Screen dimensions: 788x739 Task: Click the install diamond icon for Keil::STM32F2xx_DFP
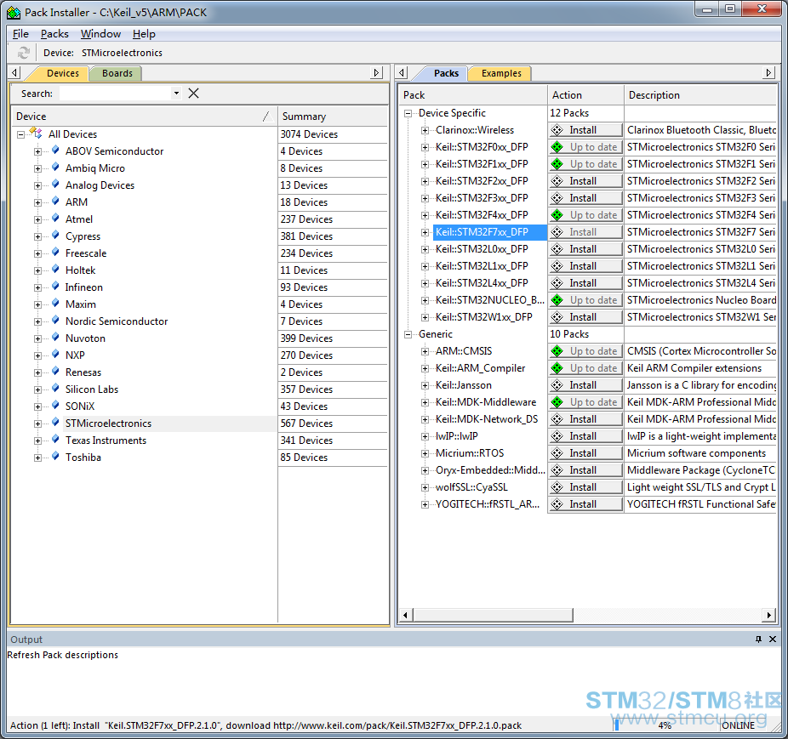point(557,181)
